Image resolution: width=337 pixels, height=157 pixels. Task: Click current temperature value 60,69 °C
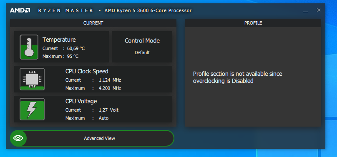click(x=76, y=48)
